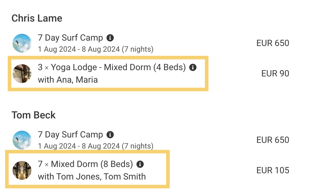This screenshot has width=312, height=192.
Task: Click Tom Beck's surf camp date range
Action: (x=96, y=146)
